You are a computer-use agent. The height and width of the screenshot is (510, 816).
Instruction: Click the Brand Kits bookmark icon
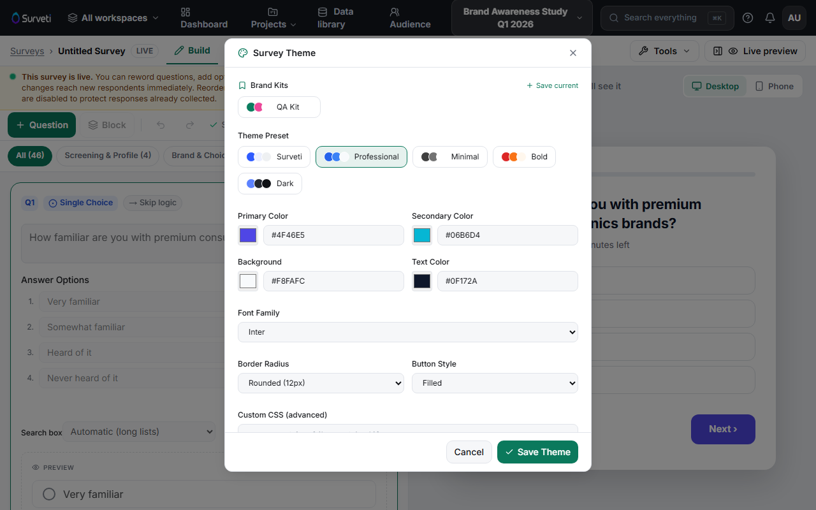242,85
